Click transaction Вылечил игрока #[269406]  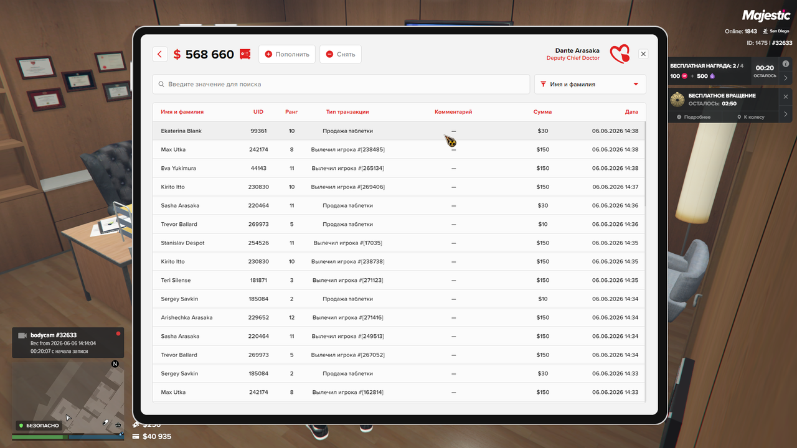347,187
